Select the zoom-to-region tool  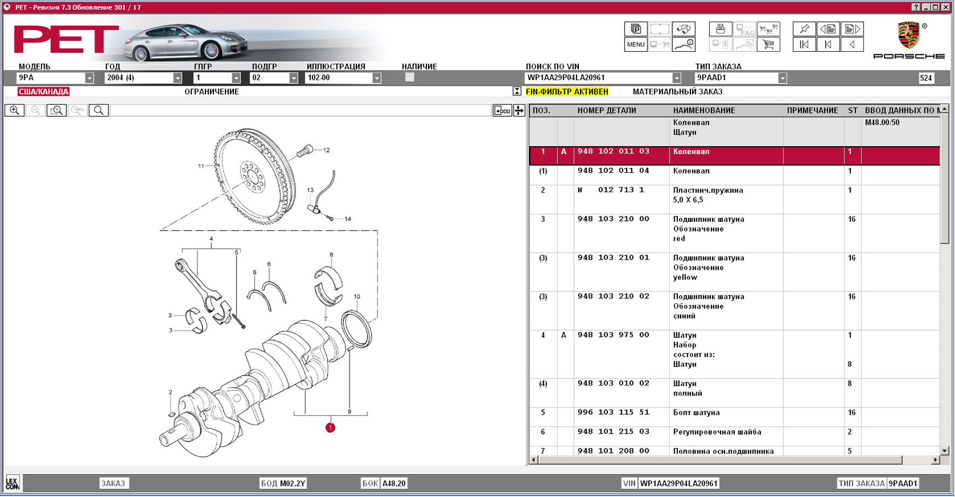(x=57, y=110)
